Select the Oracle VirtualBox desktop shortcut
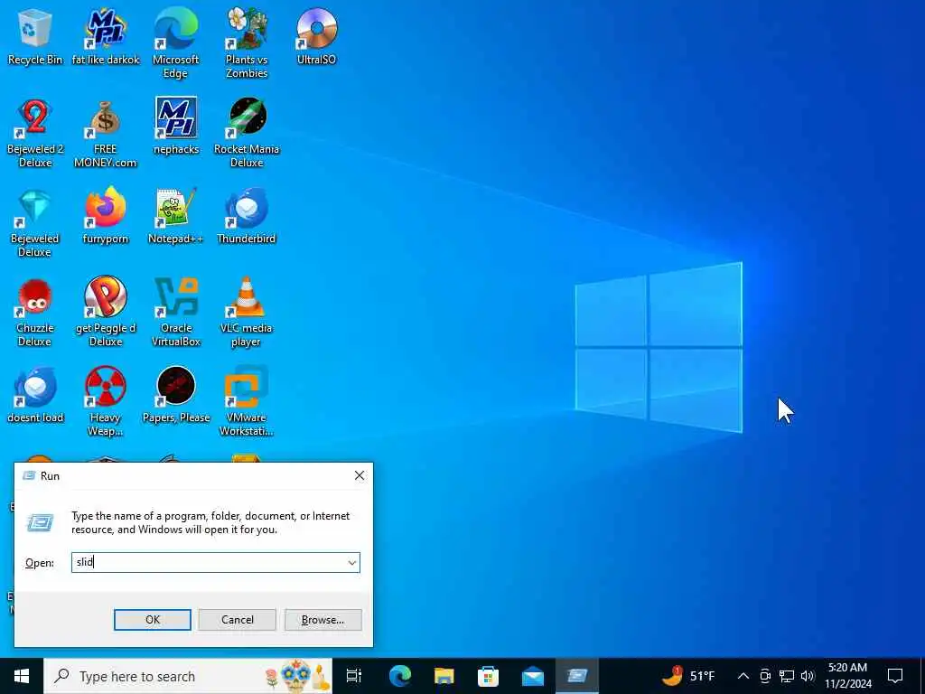 point(176,312)
